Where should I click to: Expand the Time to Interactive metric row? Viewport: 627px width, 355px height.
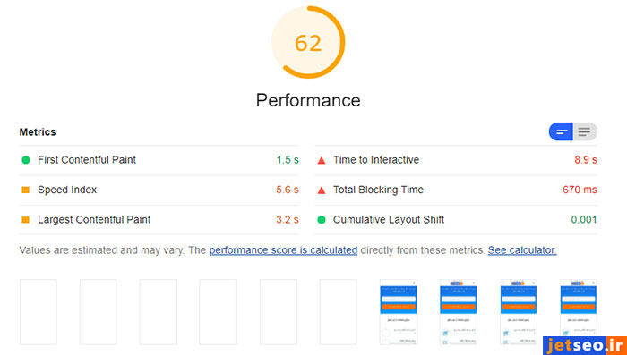[x=456, y=160]
